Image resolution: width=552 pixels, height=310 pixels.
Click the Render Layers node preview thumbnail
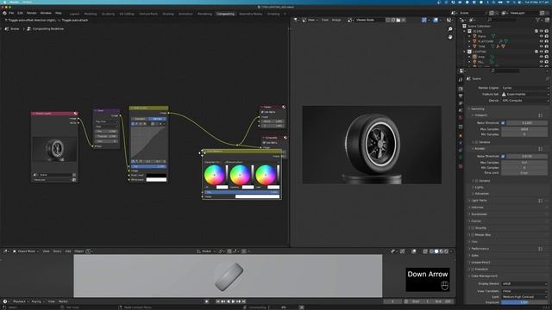[54, 149]
